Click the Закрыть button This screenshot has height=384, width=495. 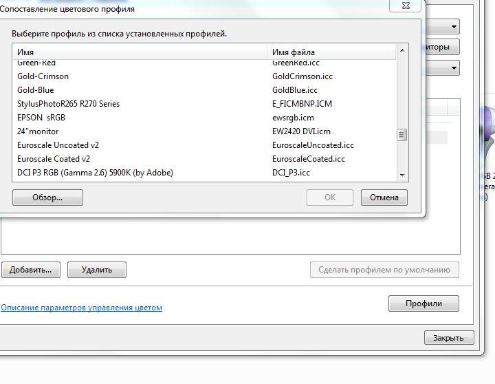point(449,338)
